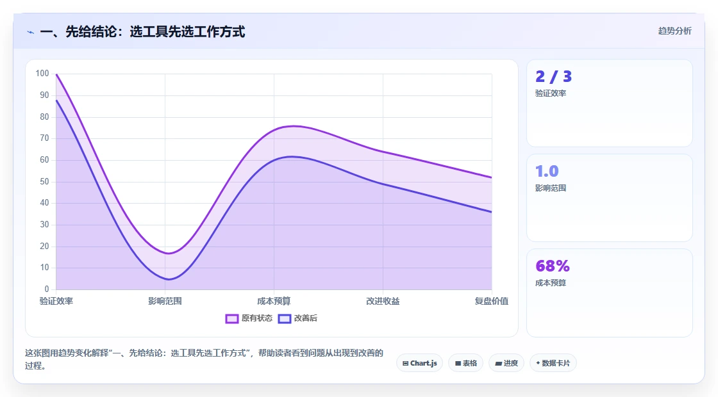Screen dimensions: 718x397
Task: Click the chart description paragraph below the chart
Action: tap(204, 359)
